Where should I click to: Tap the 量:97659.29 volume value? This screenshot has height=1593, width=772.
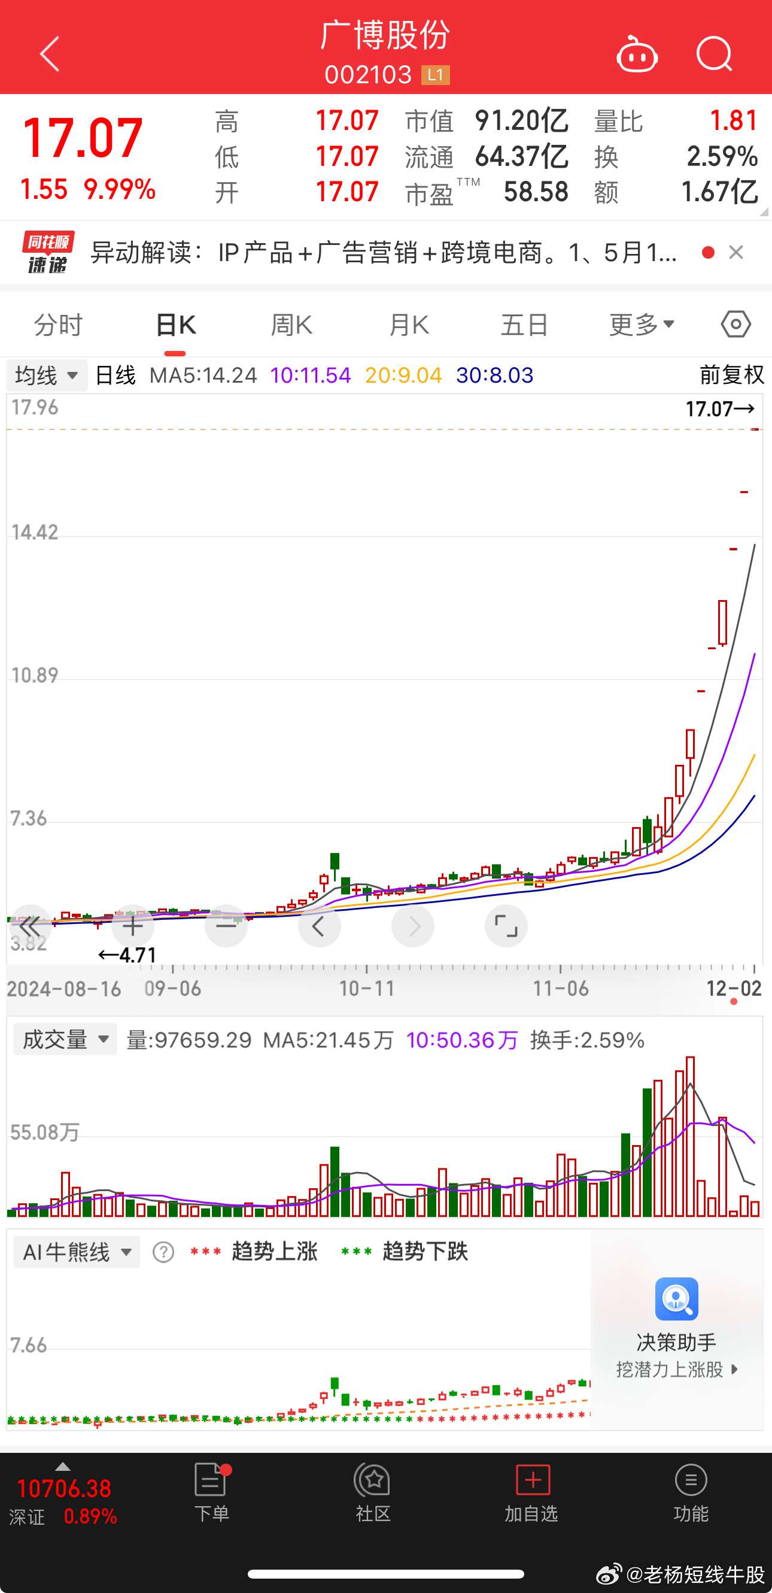[x=189, y=1040]
